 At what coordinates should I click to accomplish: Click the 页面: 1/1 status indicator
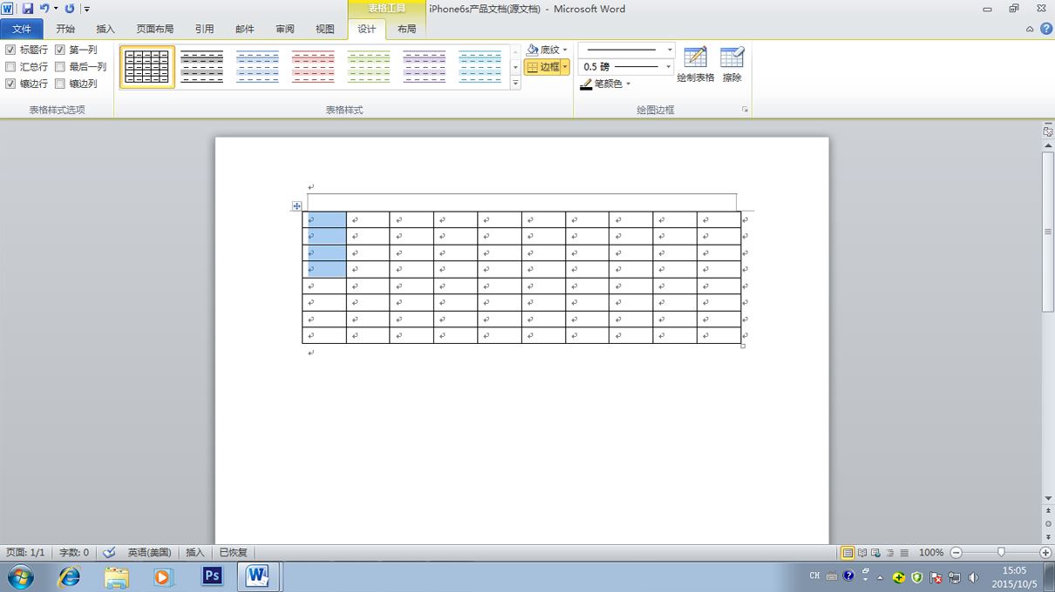point(25,553)
